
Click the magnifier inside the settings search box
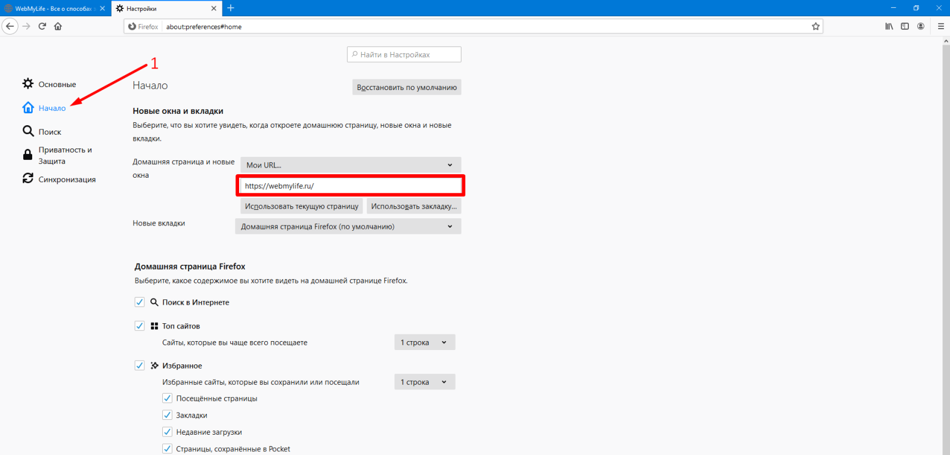point(355,54)
